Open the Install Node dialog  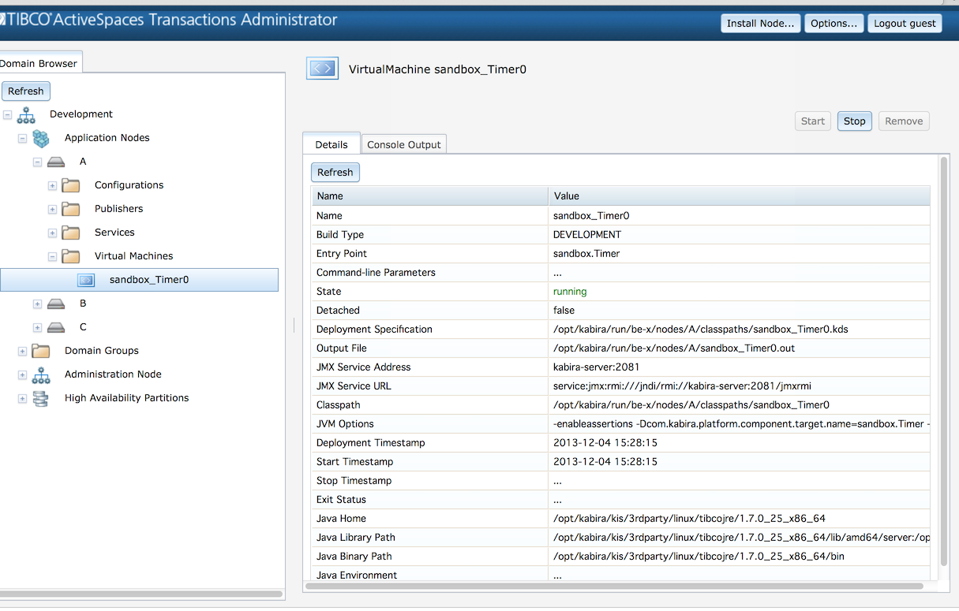[x=760, y=23]
